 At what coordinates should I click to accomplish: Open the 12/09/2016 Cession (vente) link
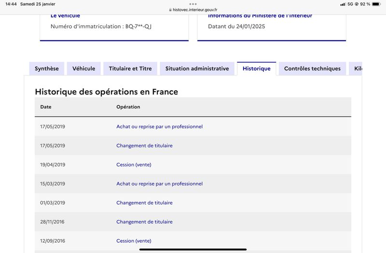click(134, 241)
